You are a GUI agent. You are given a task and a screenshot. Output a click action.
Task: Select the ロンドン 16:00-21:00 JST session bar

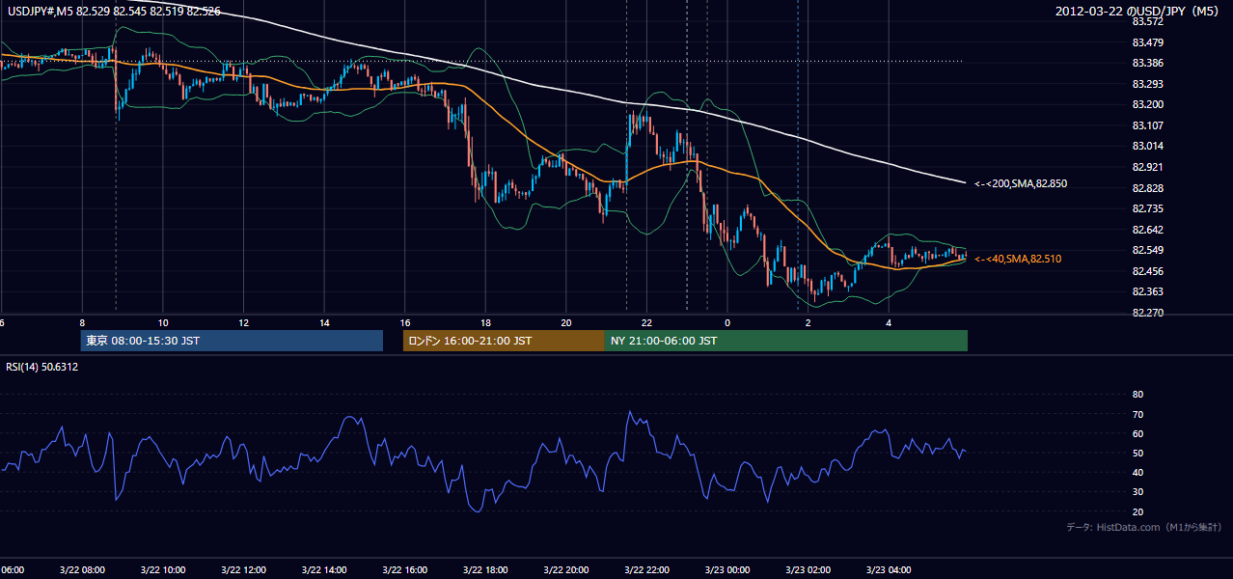pos(504,341)
